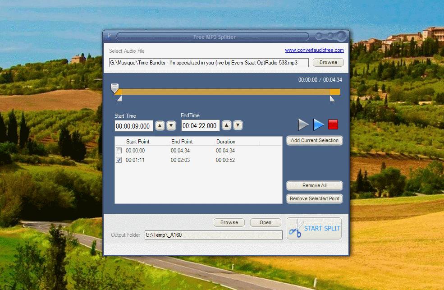
Task: Click the window control buttons in title bar
Action: pyautogui.click(x=331, y=36)
